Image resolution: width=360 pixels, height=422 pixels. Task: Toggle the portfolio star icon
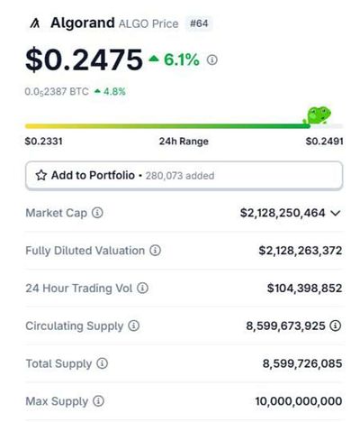(41, 175)
